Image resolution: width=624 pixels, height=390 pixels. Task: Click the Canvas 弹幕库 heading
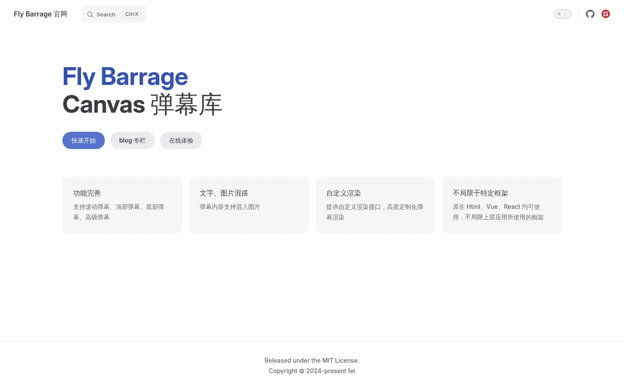143,104
